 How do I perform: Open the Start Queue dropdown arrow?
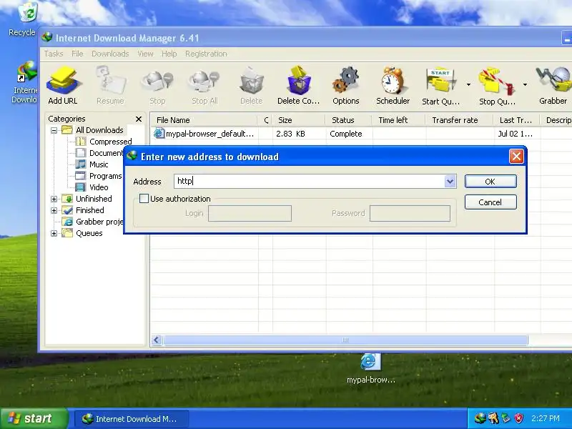pos(468,84)
